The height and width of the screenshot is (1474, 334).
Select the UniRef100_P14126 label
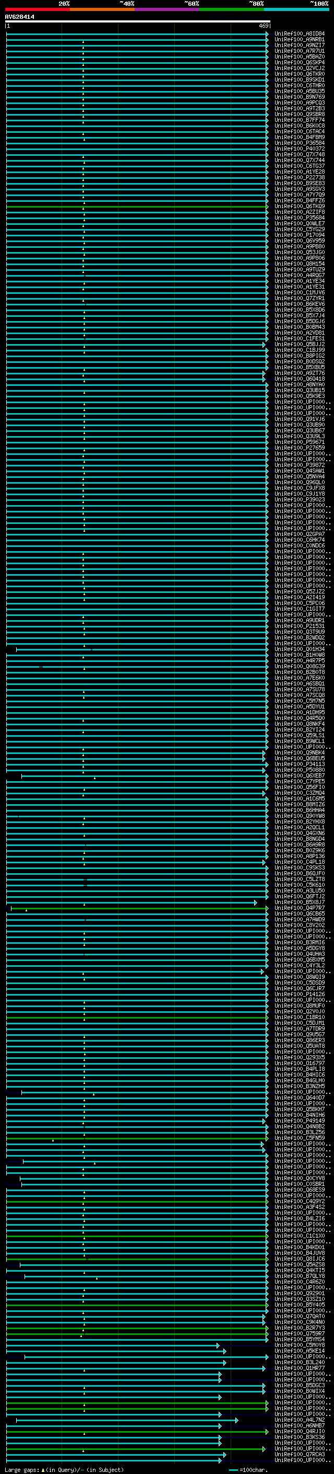[x=299, y=995]
